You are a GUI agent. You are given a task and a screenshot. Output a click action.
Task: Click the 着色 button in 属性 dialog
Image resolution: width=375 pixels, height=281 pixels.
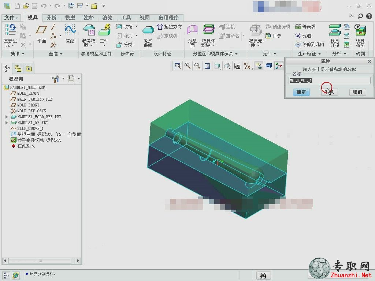click(x=329, y=92)
